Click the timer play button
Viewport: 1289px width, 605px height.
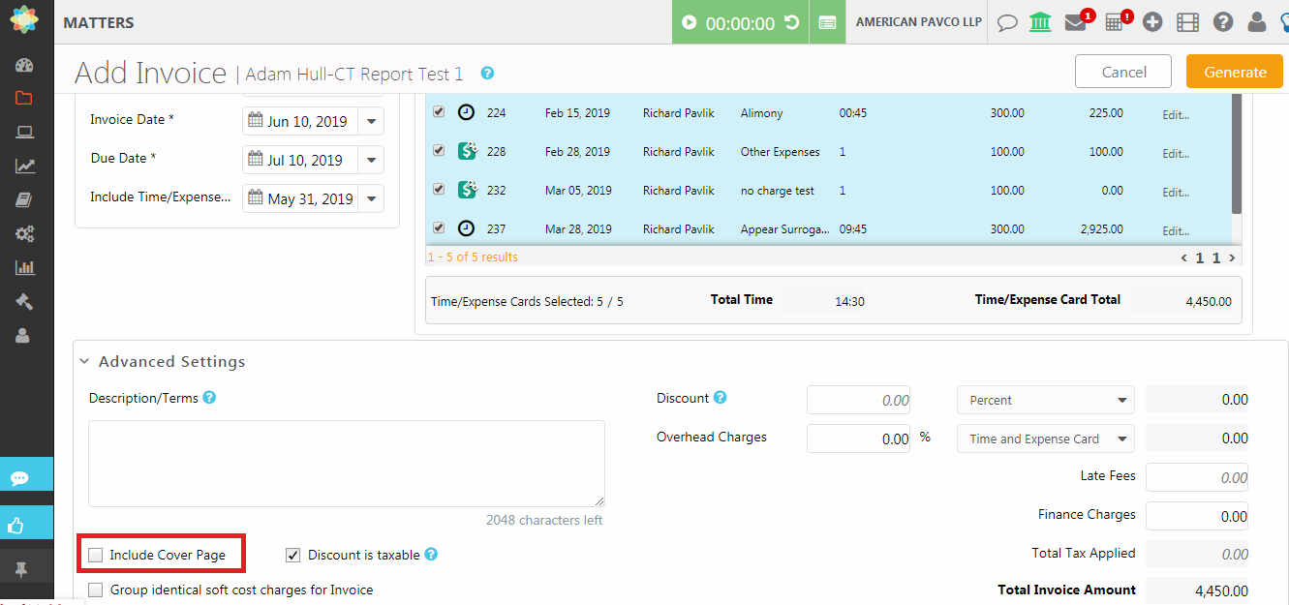coord(689,22)
